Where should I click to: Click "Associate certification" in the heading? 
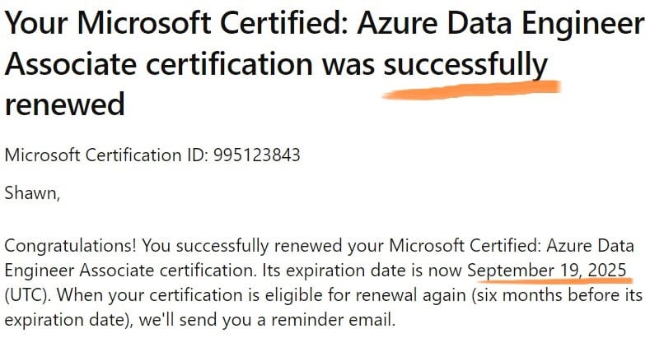pyautogui.click(x=159, y=65)
